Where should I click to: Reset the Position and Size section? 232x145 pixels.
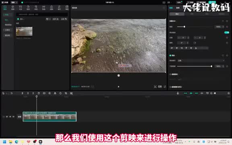[223, 21]
